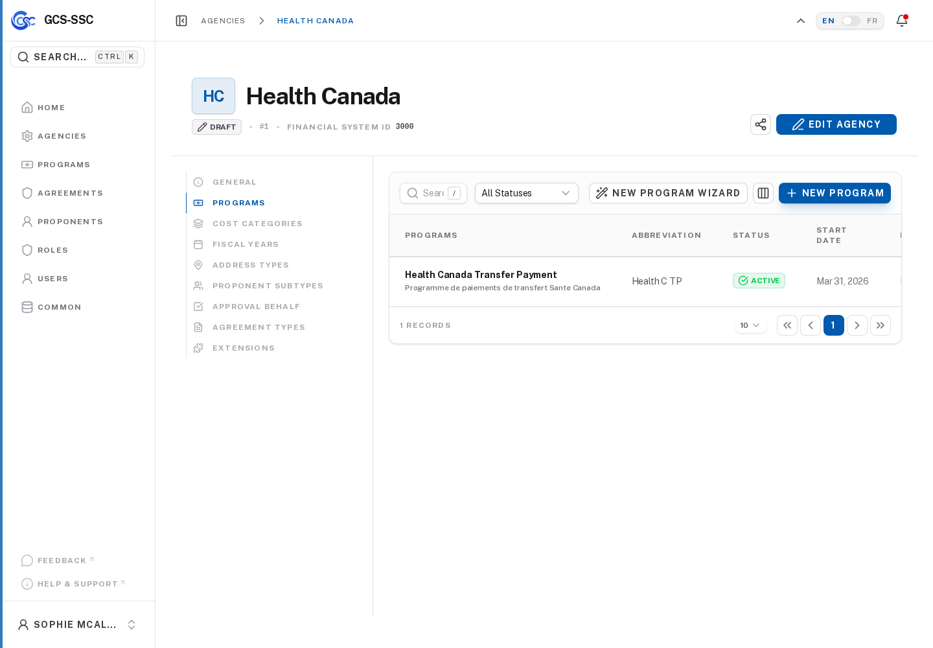Click the Proponents person icon

tap(27, 222)
